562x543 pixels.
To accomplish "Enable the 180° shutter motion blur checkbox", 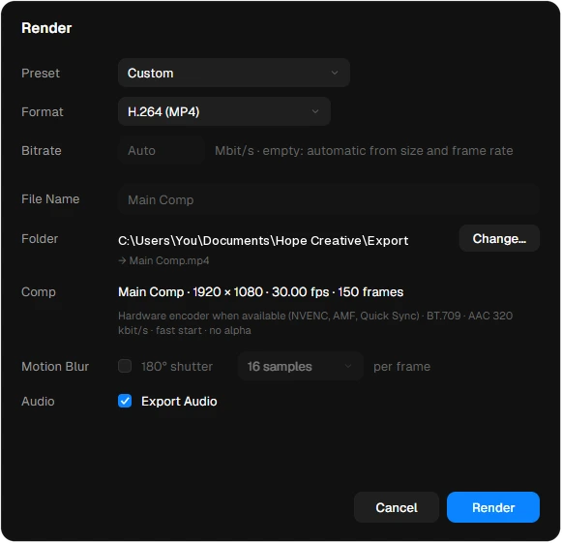I will pos(125,366).
